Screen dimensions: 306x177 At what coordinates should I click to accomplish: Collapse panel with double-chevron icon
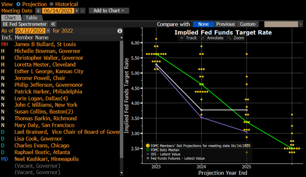(53, 24)
